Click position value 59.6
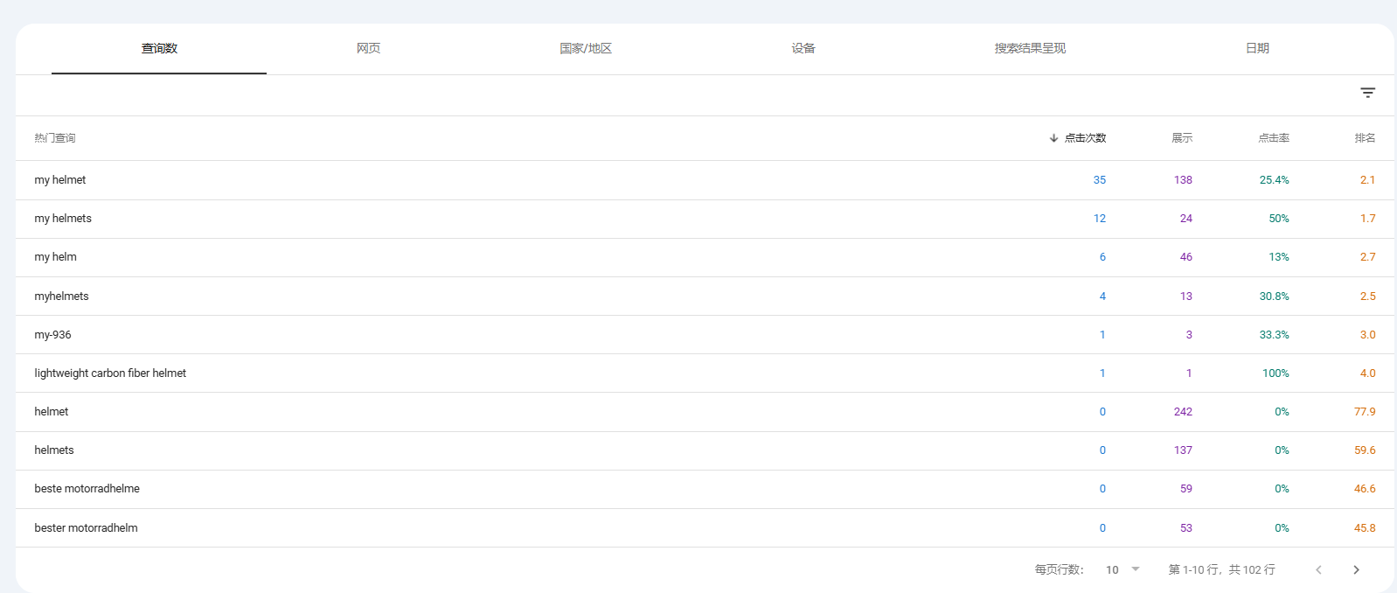This screenshot has height=593, width=1397. coord(1365,450)
